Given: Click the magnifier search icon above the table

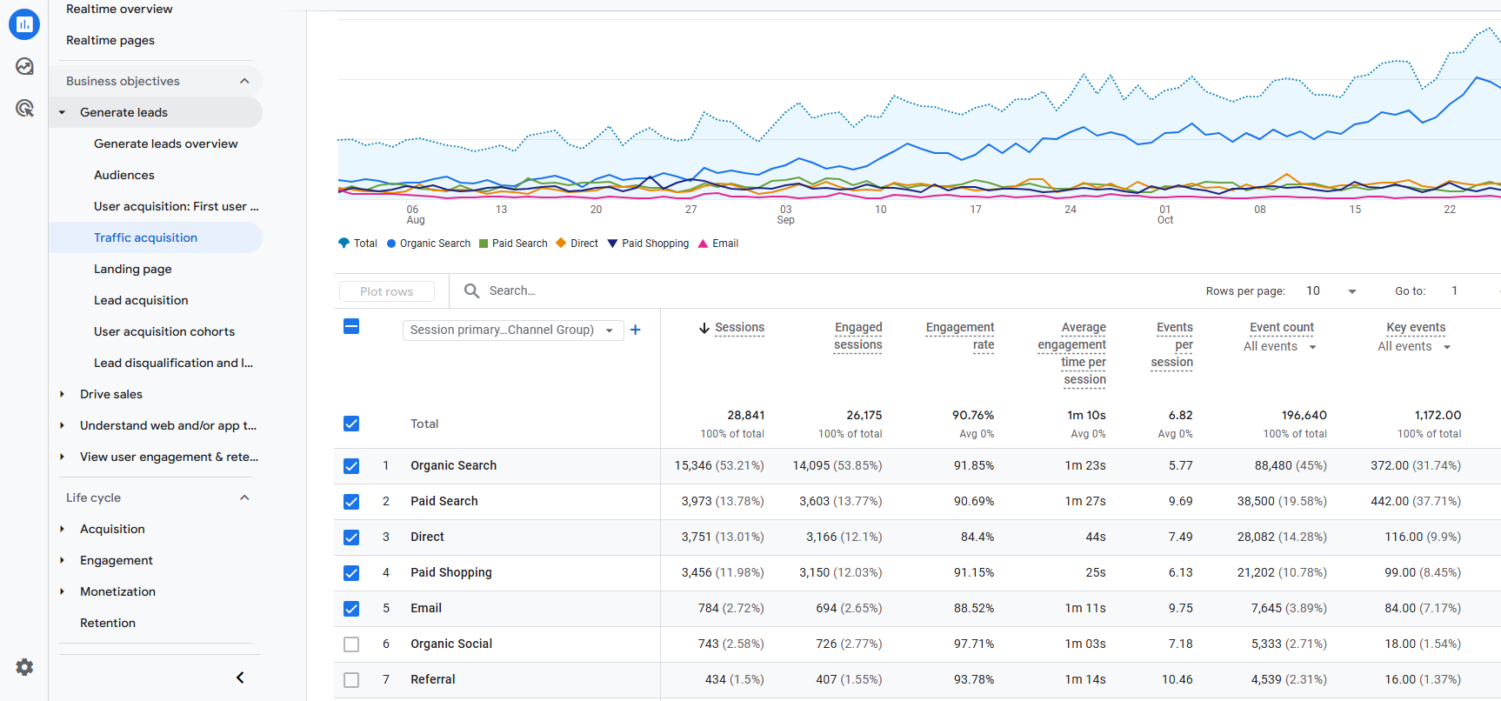Looking at the screenshot, I should tap(471, 290).
